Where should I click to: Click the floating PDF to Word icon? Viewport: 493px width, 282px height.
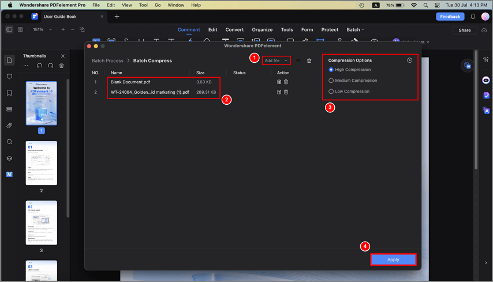point(468,66)
